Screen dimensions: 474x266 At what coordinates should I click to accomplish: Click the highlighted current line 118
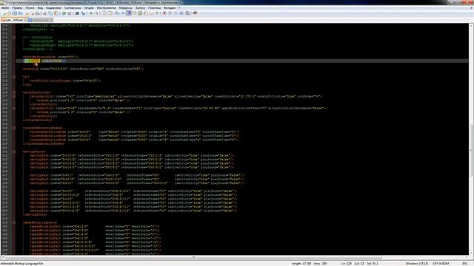click(242, 61)
